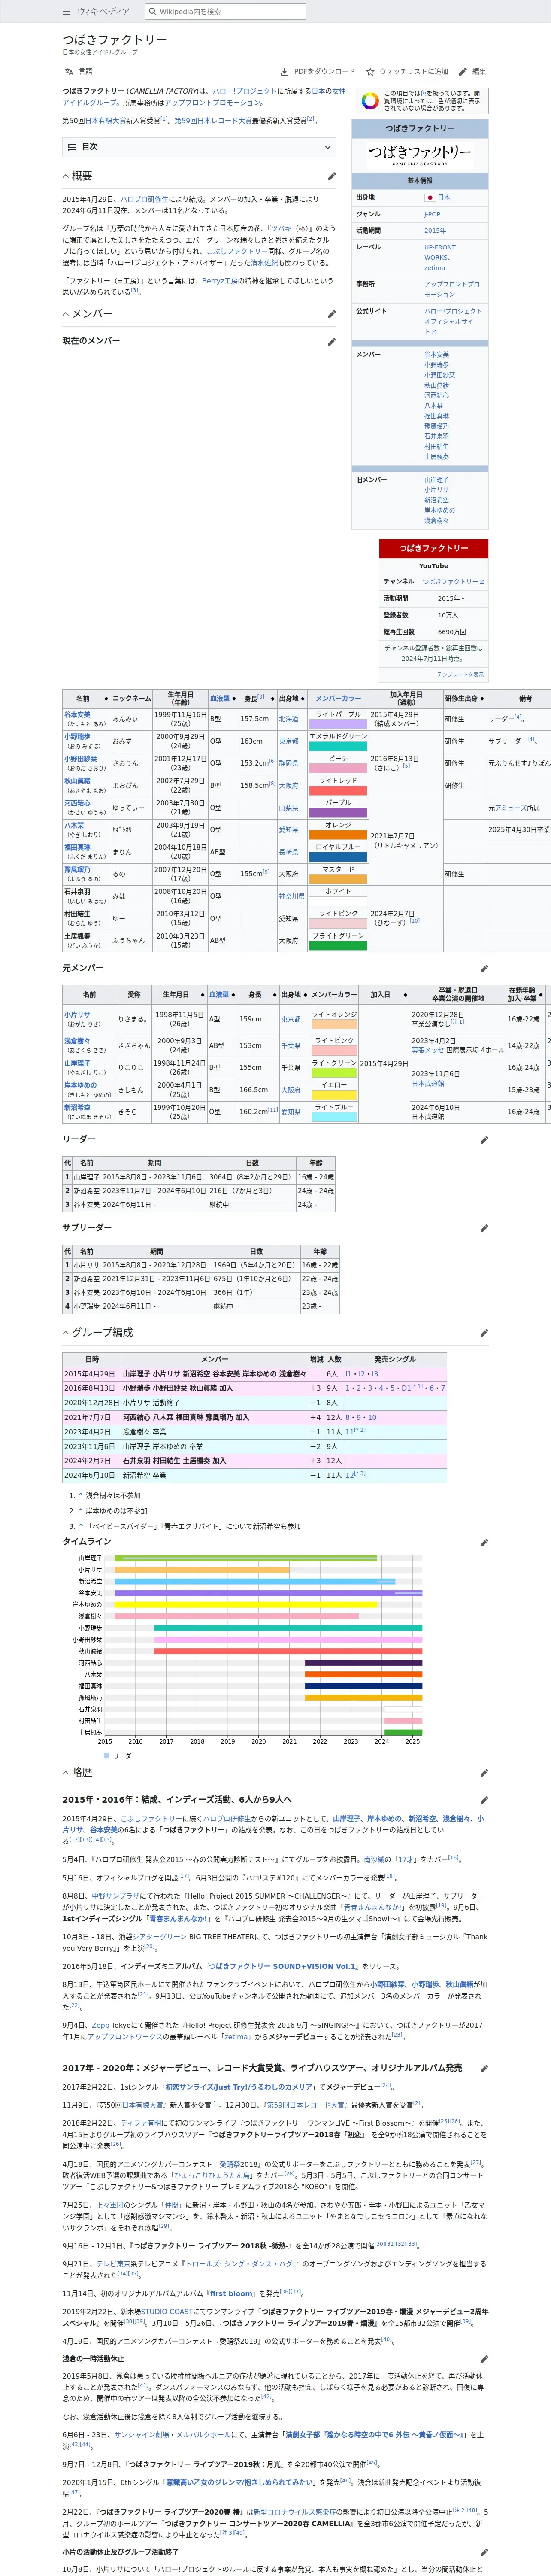Screen dimensions: 551x2576
Task: Open the ハロー!プロジェクト link in intro
Action: point(244,91)
